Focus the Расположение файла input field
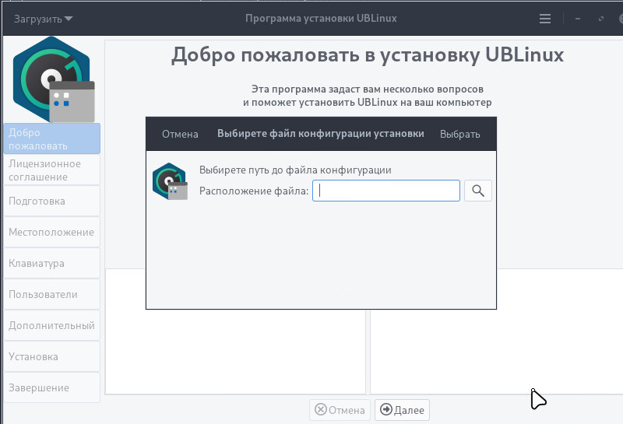This screenshot has width=623, height=424. point(385,191)
